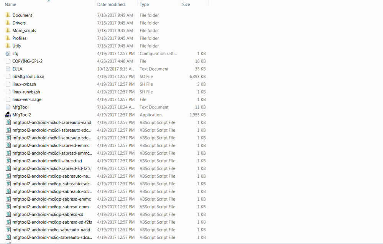383x244 pixels.
Task: Select the linux-ver-usage file icon
Action: (x=8, y=99)
